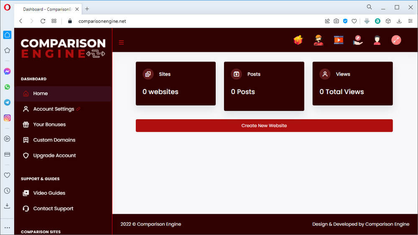Viewport: 418px width, 235px height.
Task: Take a snapshot with the camera icon
Action: [x=336, y=21]
